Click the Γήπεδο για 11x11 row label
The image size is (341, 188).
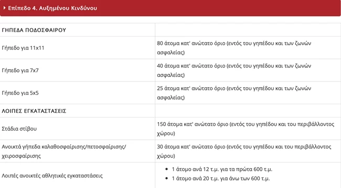23,48
